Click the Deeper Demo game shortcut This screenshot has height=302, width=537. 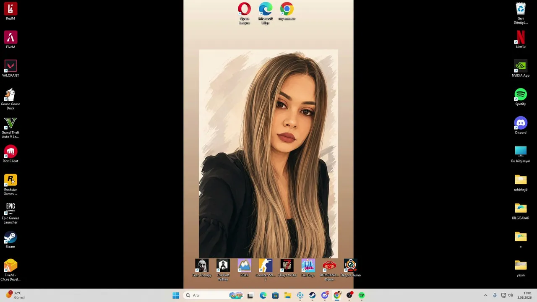pyautogui.click(x=351, y=268)
